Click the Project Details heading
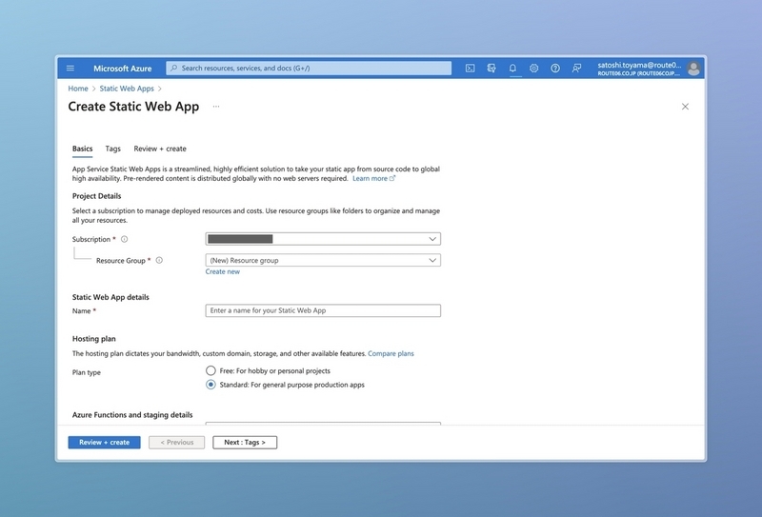762x517 pixels. (x=97, y=196)
